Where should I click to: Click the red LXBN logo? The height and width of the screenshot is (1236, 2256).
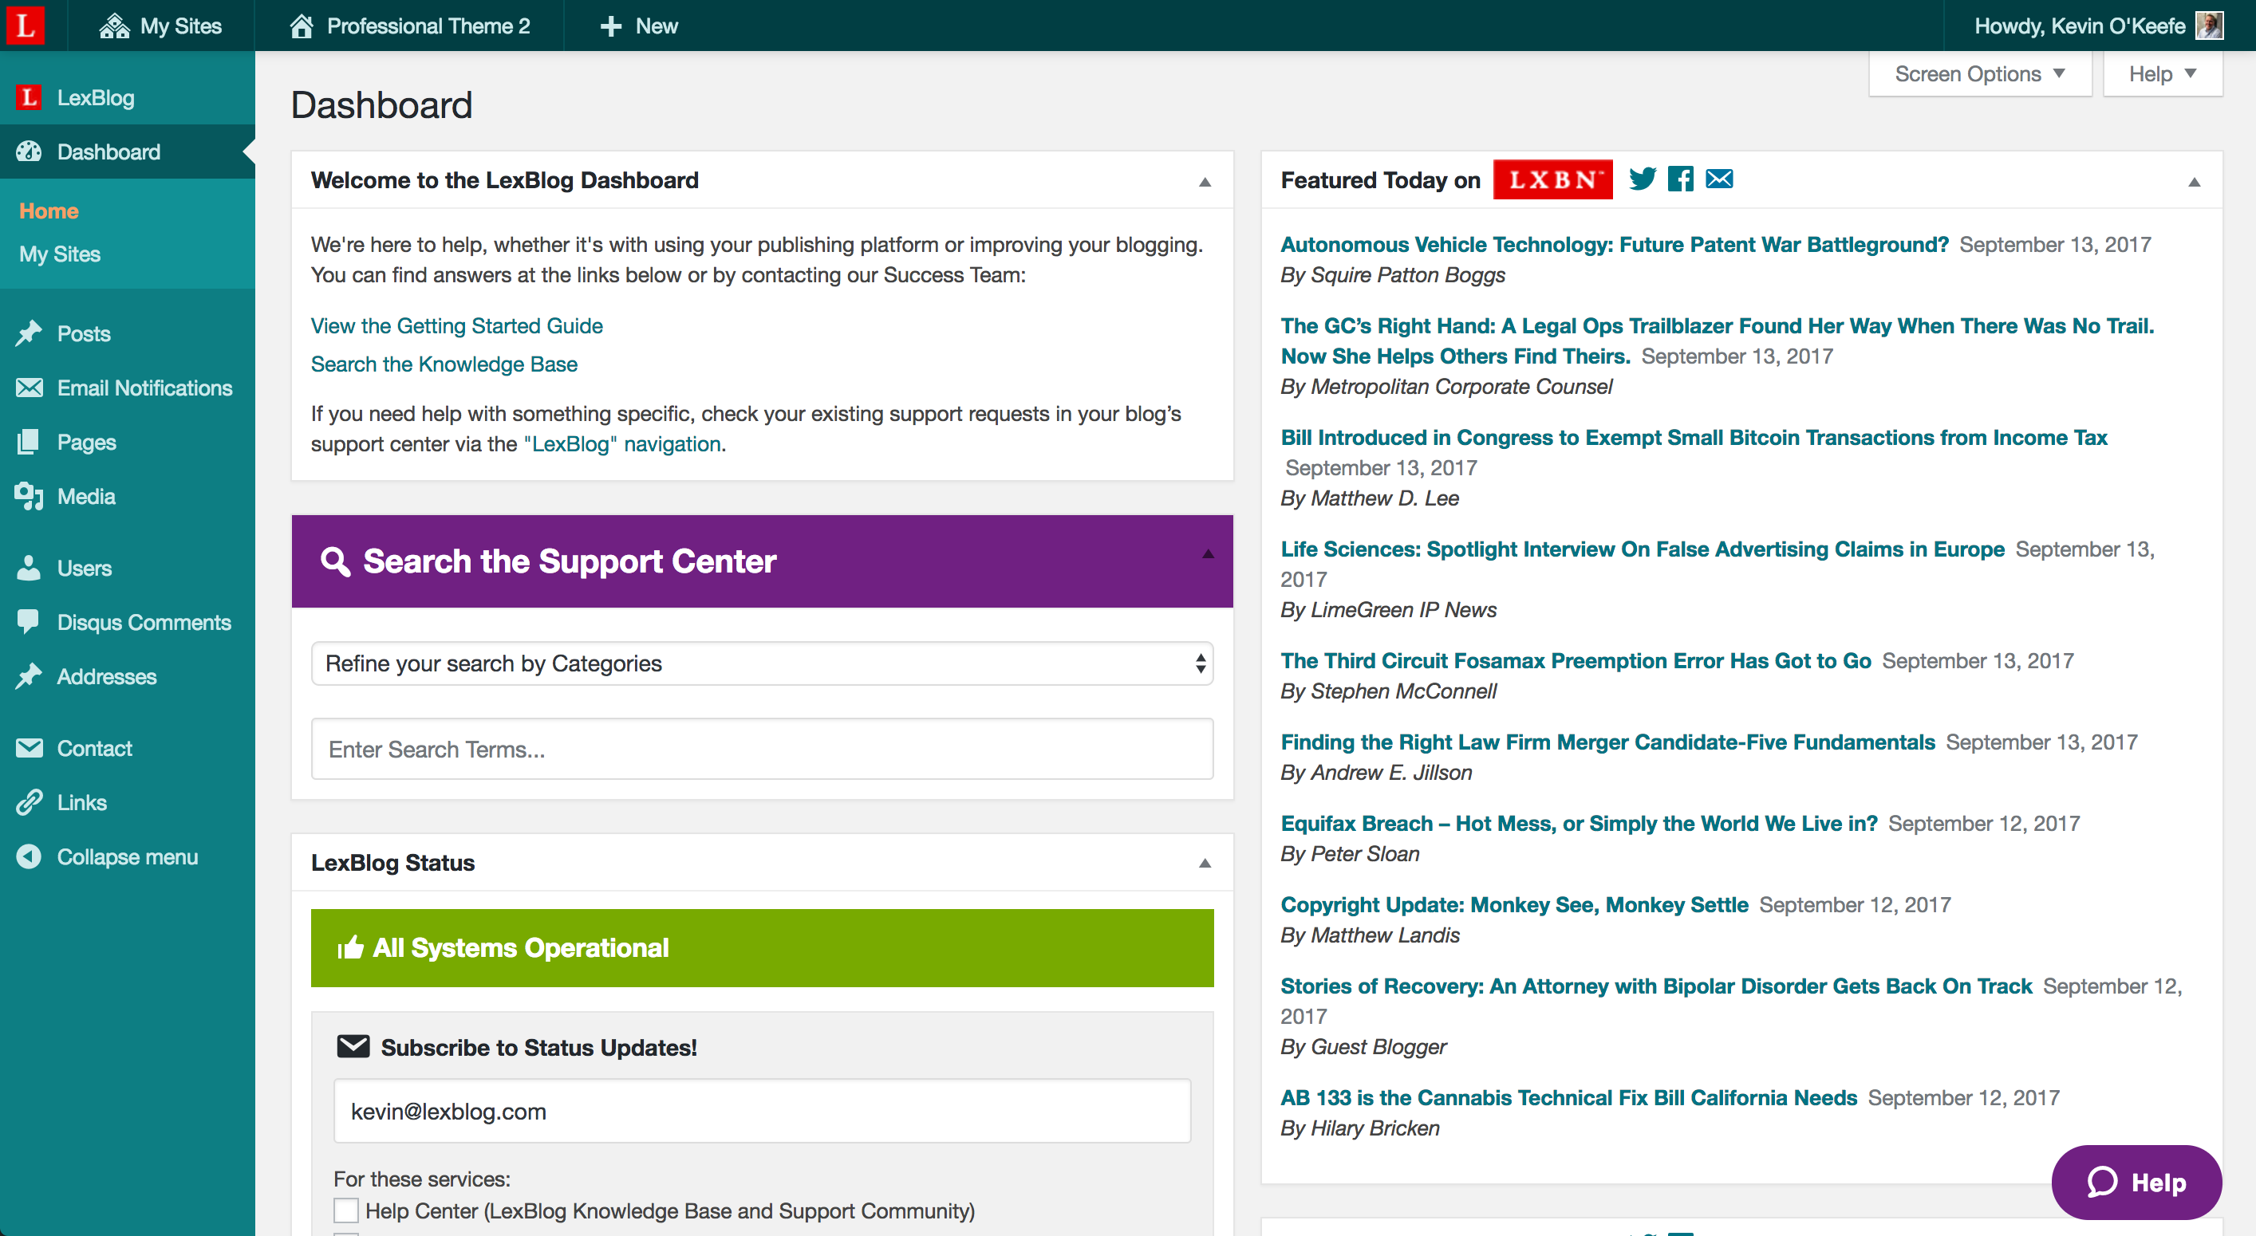pyautogui.click(x=1552, y=179)
